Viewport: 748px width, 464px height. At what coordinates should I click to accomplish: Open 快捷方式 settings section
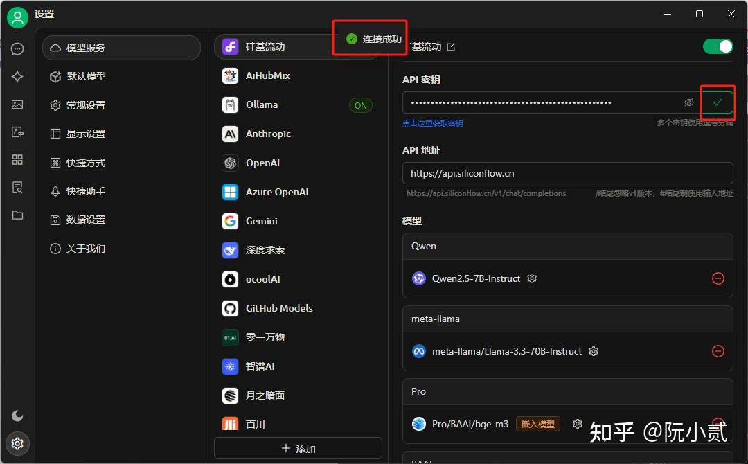(122, 163)
